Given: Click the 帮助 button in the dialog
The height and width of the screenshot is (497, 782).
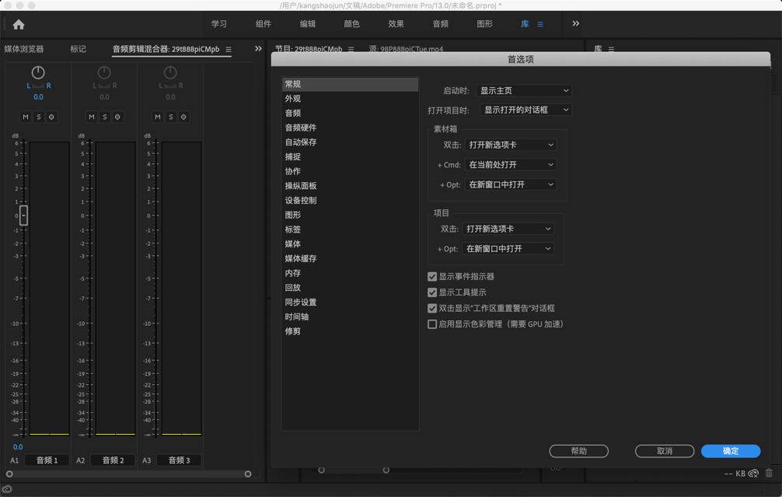Looking at the screenshot, I should pyautogui.click(x=579, y=451).
